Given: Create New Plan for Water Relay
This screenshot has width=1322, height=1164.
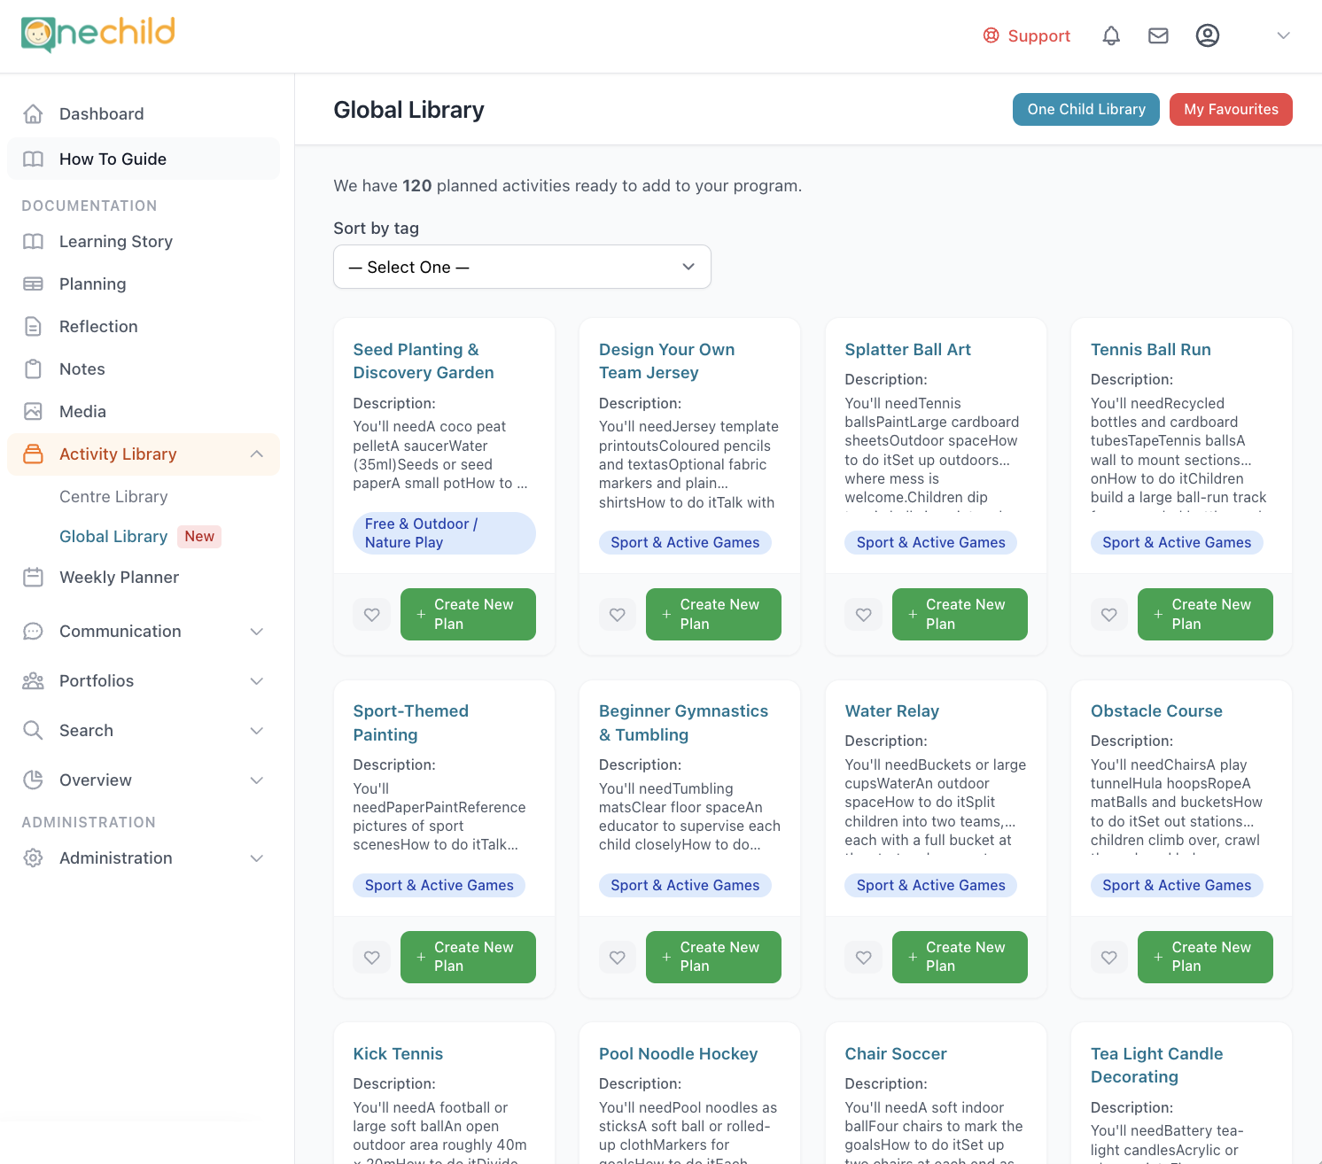Looking at the screenshot, I should (x=960, y=957).
